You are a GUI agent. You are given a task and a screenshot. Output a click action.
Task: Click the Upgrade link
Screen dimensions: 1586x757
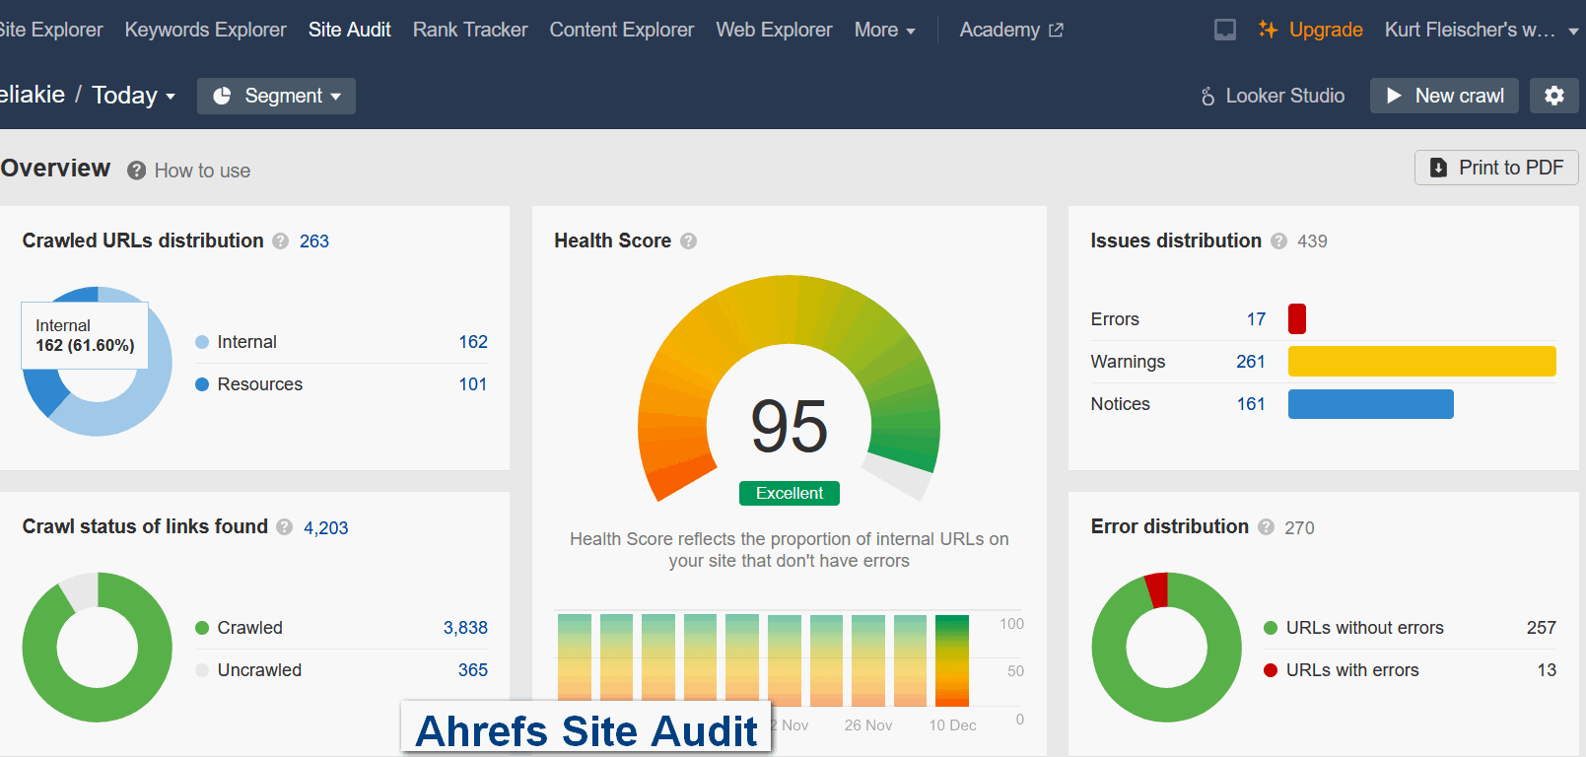pyautogui.click(x=1326, y=30)
